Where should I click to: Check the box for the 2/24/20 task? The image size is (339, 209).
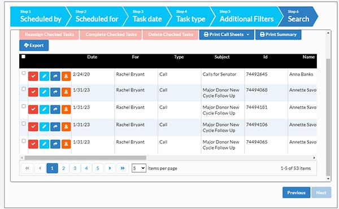pyautogui.click(x=24, y=73)
